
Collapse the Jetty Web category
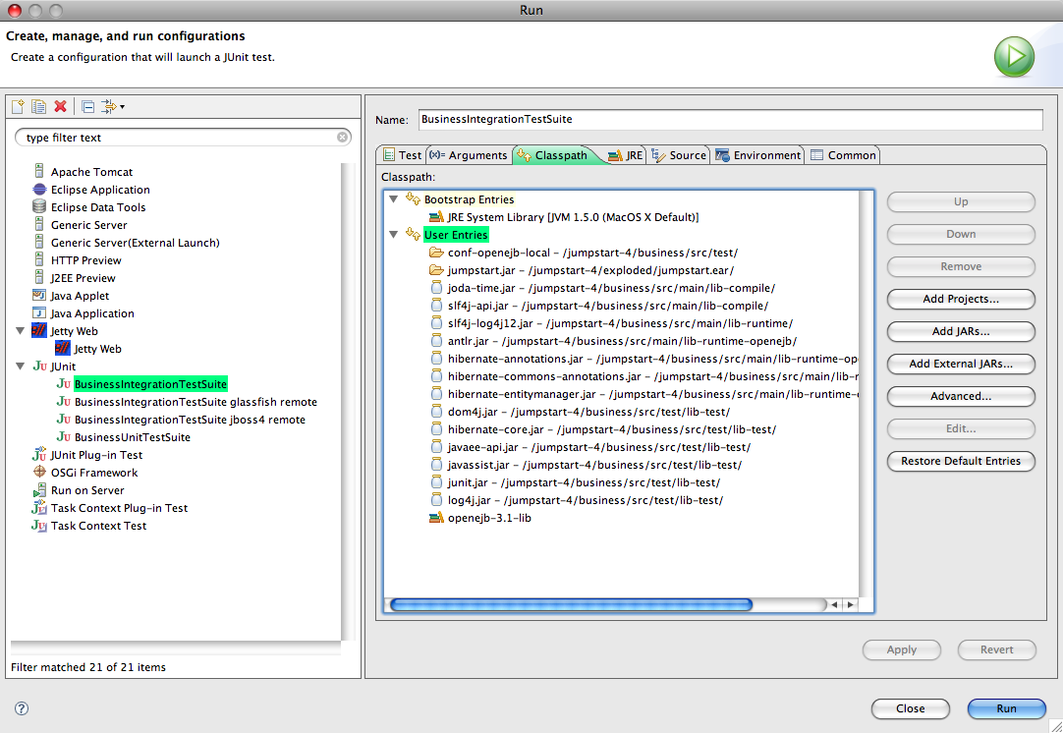click(21, 331)
